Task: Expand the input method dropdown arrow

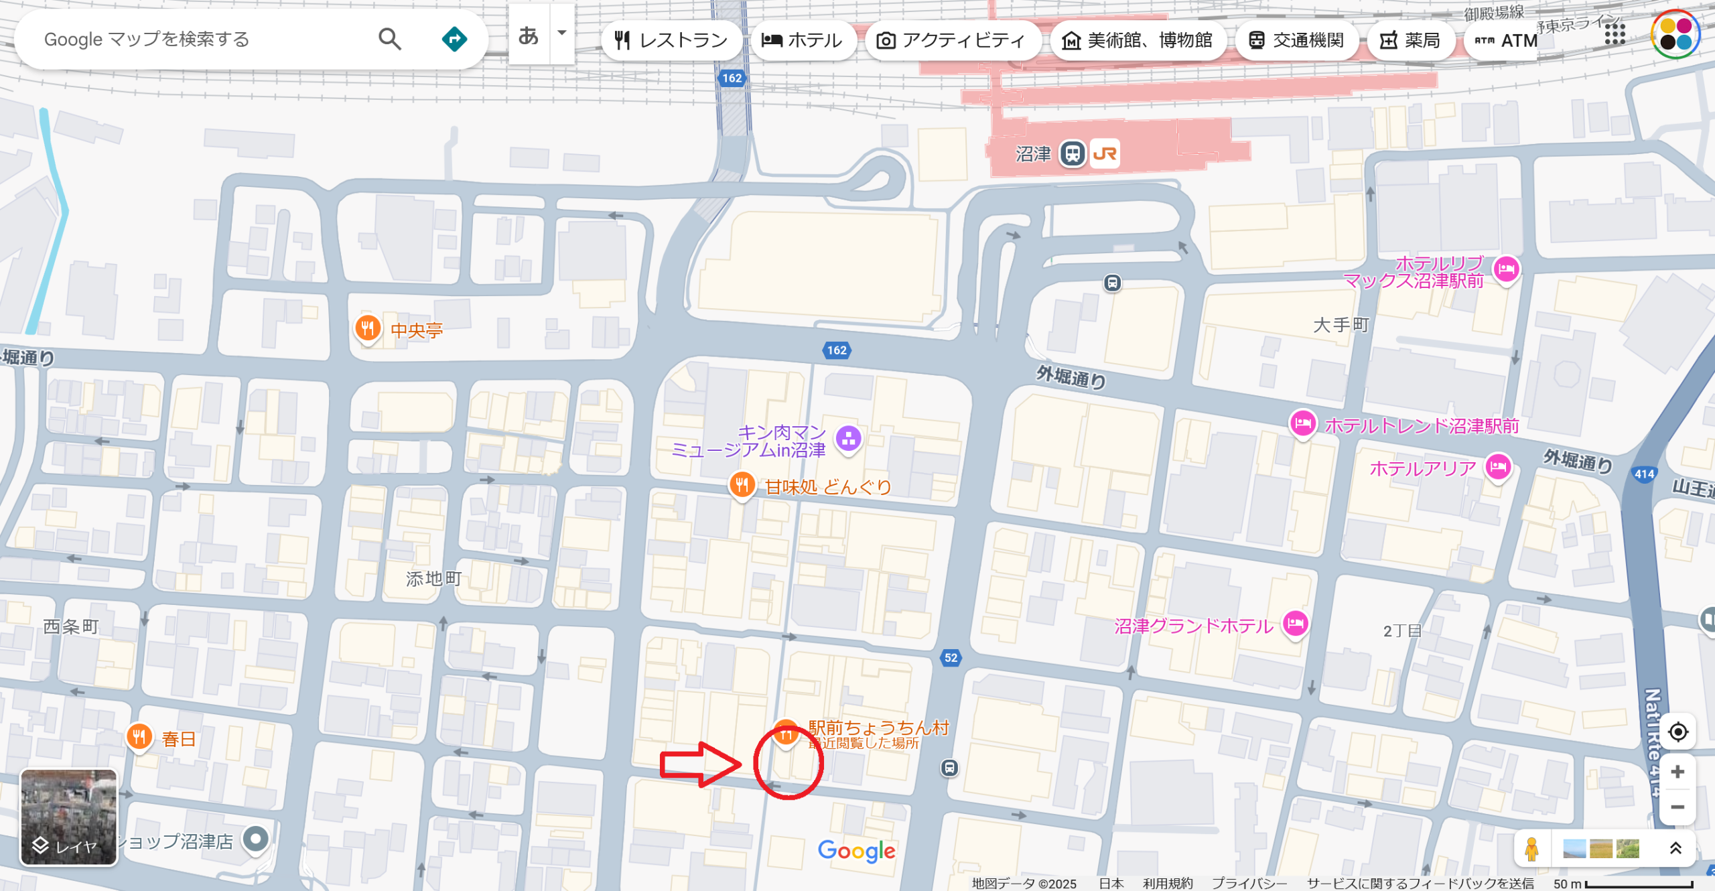Action: coord(562,32)
